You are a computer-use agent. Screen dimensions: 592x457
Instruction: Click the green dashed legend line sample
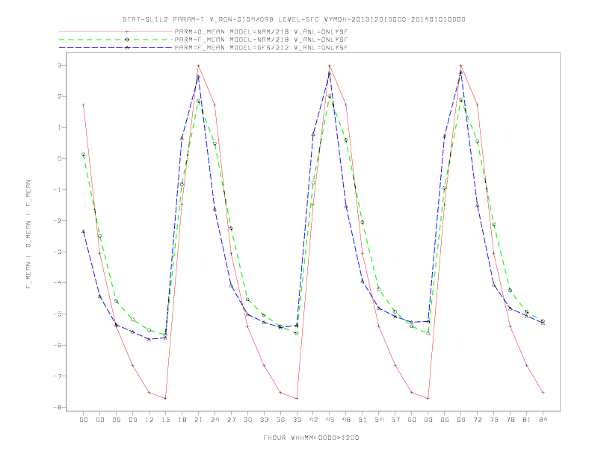pyautogui.click(x=116, y=40)
